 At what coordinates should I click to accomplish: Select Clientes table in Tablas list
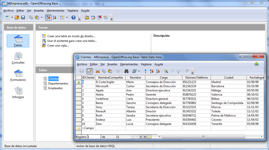click(x=53, y=79)
